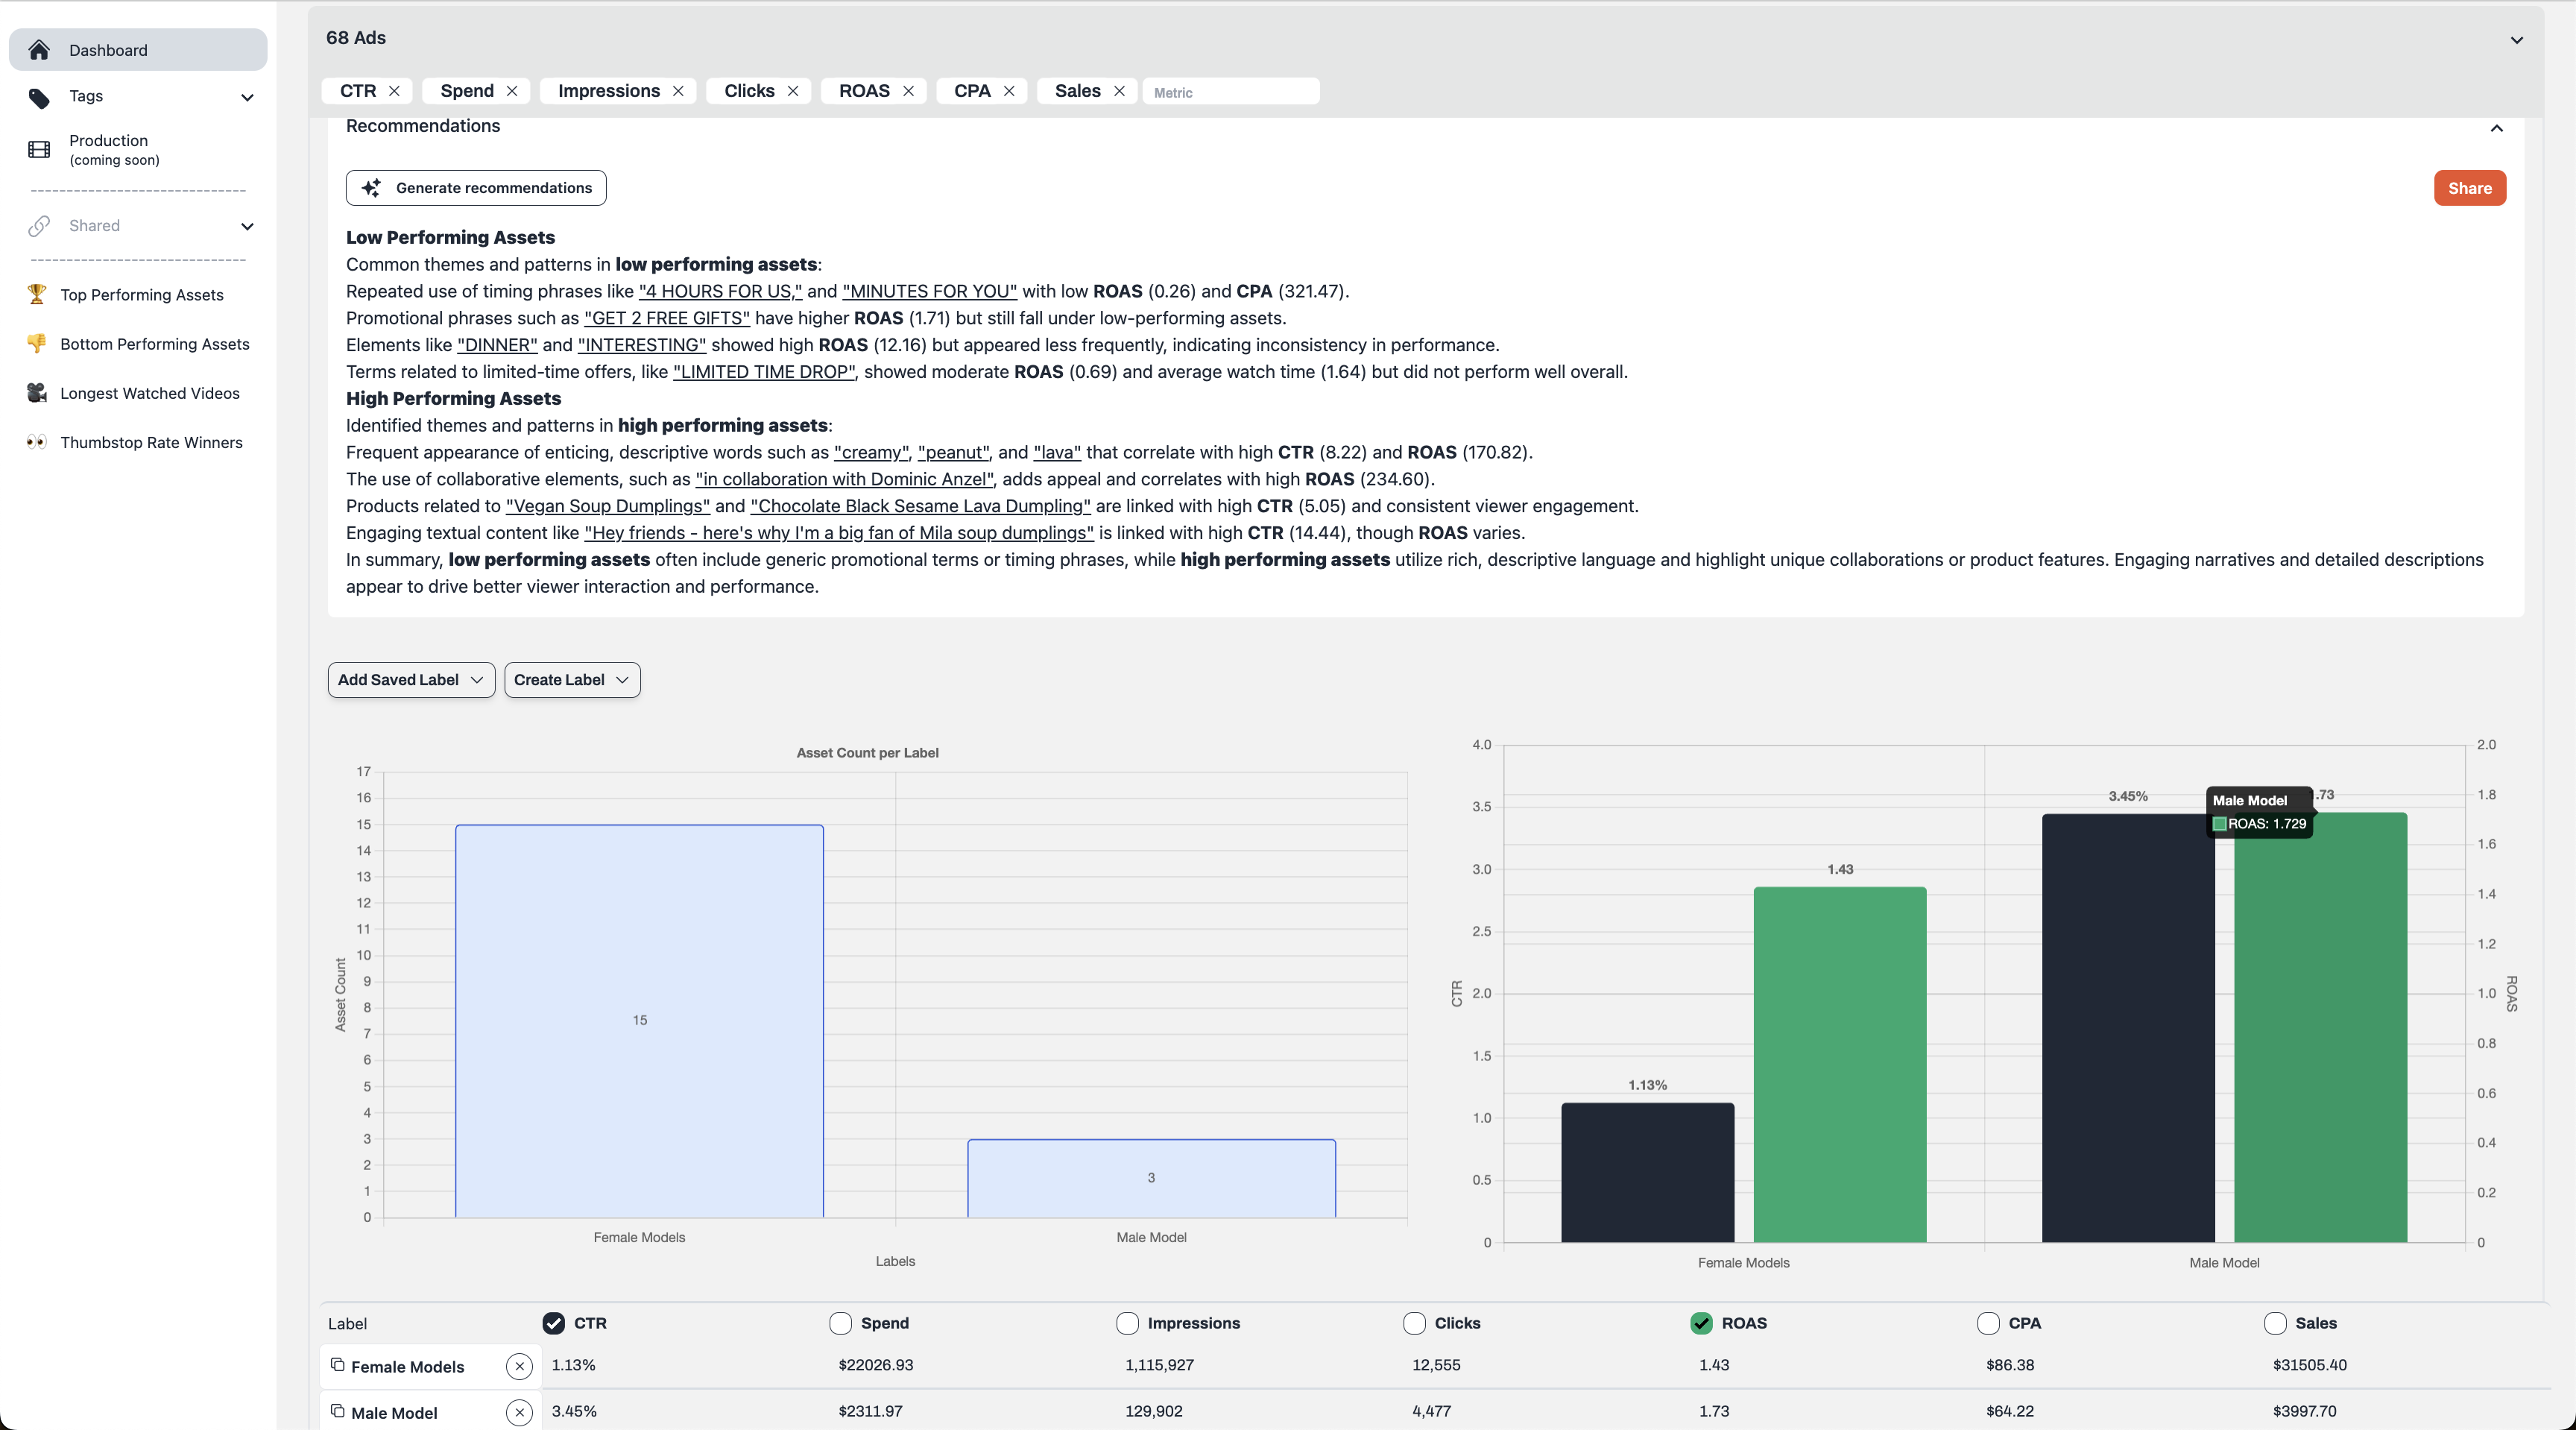Disable the ROAS metric checkbox
The image size is (2576, 1430).
tap(1701, 1323)
